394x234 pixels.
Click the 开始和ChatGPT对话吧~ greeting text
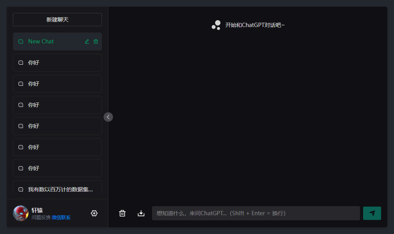click(x=255, y=25)
